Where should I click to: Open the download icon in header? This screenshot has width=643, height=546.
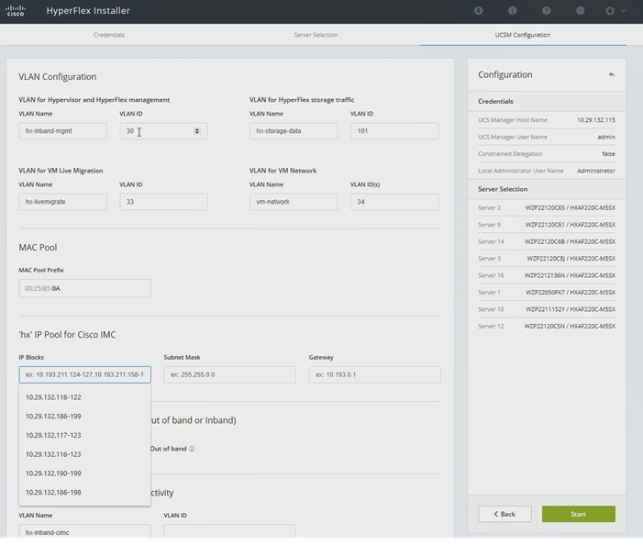[x=478, y=11]
